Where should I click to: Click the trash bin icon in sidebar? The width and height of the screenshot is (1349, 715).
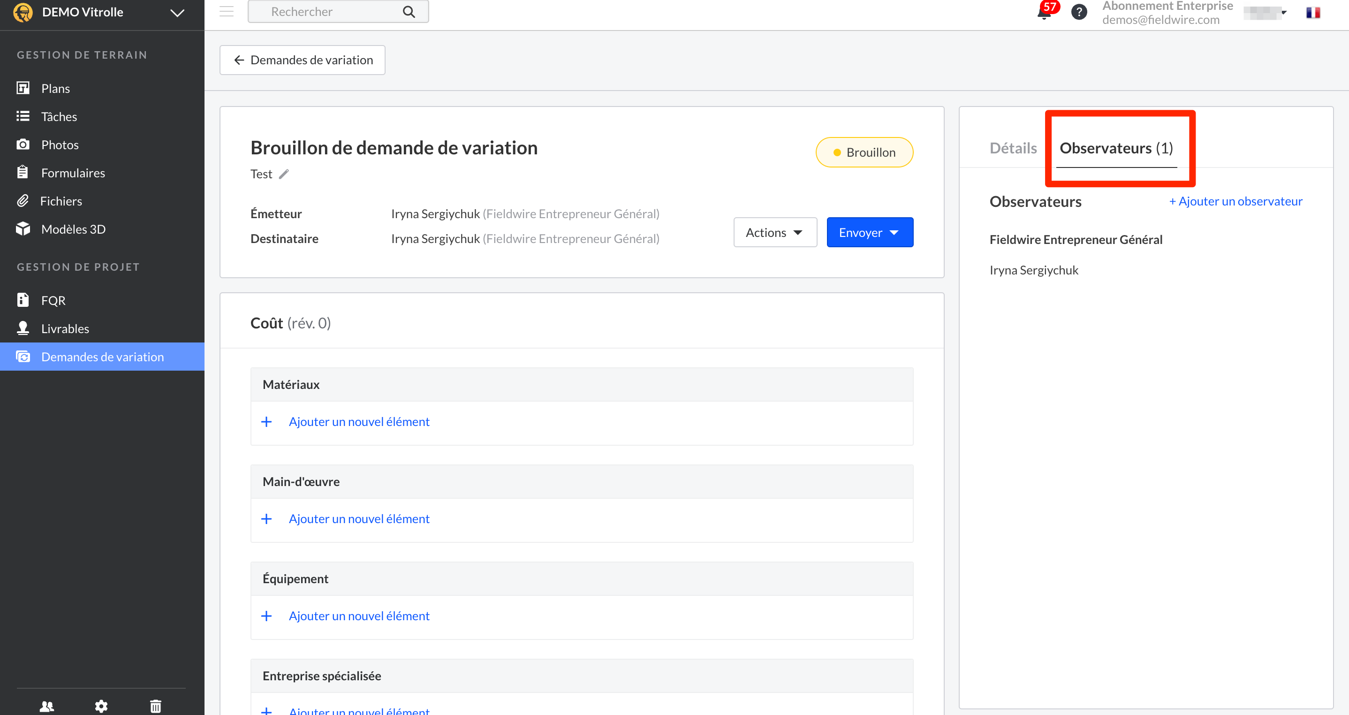coord(156,706)
